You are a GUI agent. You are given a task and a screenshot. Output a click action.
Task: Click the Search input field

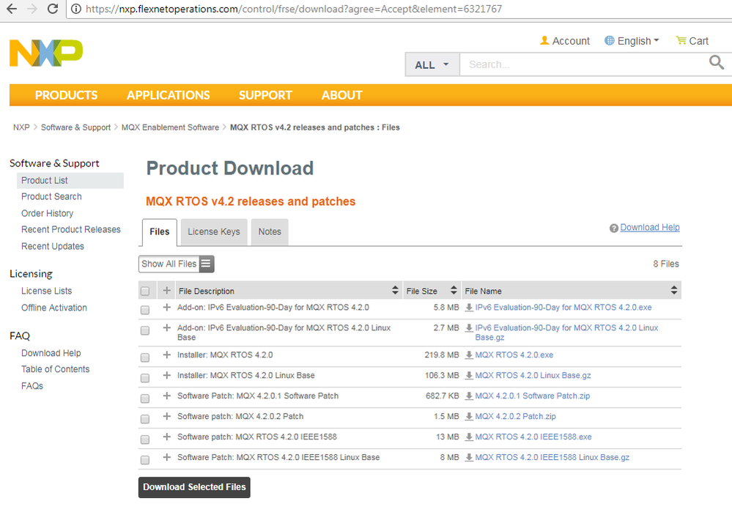[x=583, y=65]
